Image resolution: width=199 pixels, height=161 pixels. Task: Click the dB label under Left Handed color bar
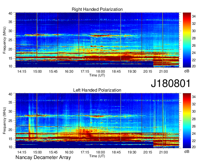pyautogui.click(x=187, y=151)
